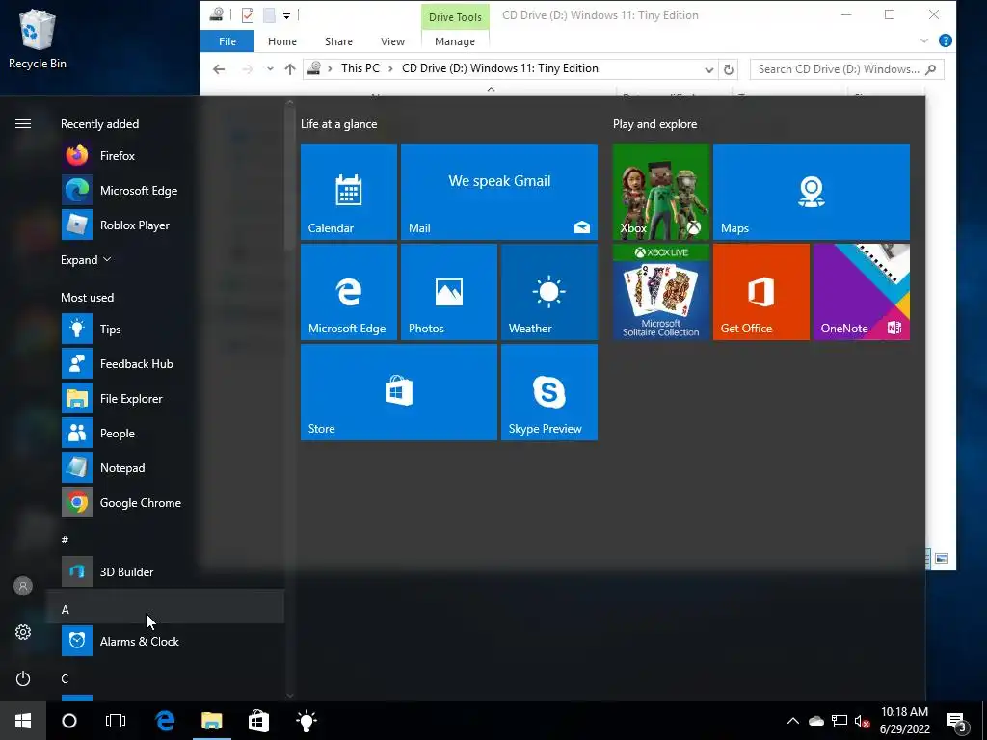Open Settings gear in Start menu
The height and width of the screenshot is (740, 987).
click(x=23, y=632)
